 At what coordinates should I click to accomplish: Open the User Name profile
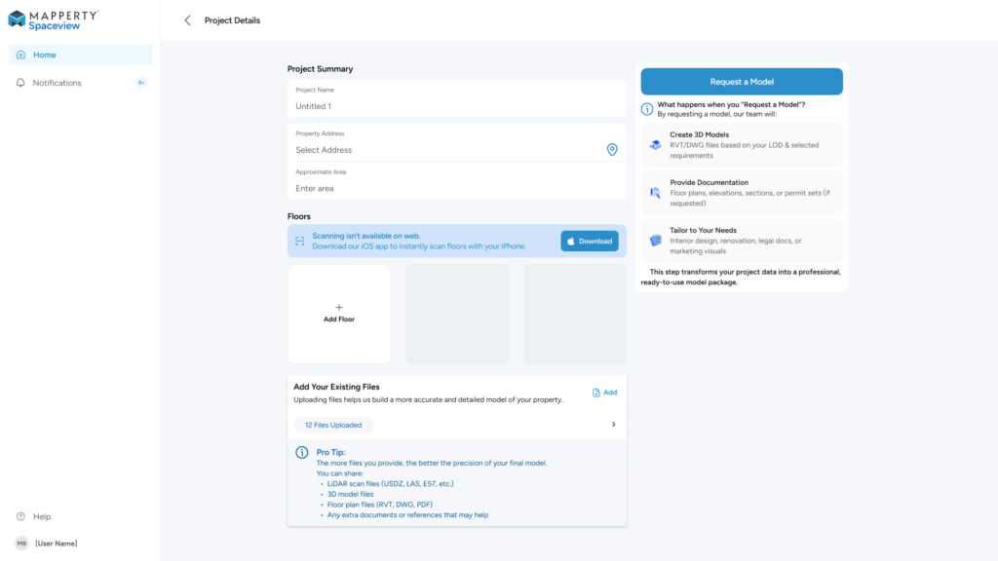55,542
